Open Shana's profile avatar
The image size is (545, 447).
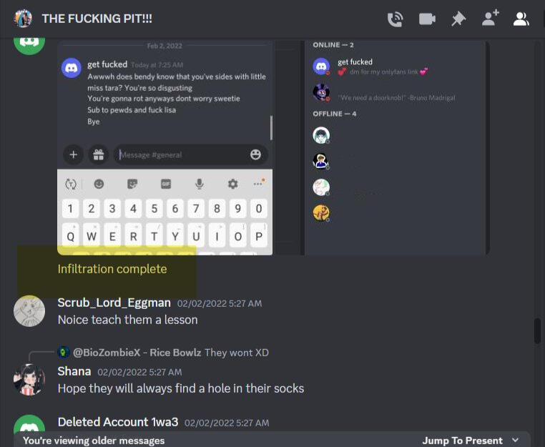(x=29, y=380)
